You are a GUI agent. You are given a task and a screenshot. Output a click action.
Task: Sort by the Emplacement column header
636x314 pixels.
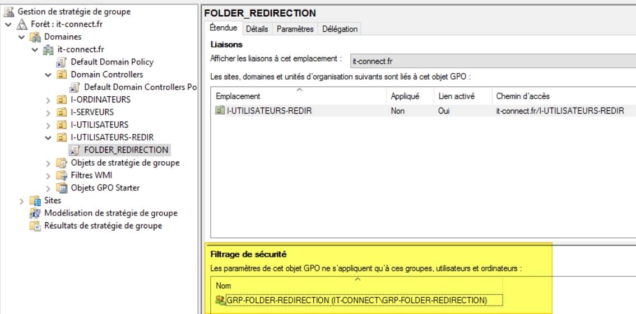[x=299, y=96]
